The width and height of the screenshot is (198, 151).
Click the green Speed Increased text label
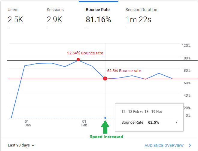106,137
